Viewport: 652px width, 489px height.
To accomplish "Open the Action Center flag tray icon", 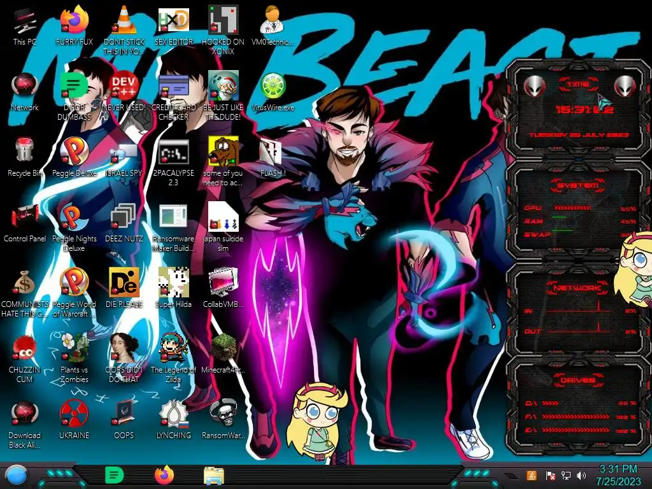I will click(x=550, y=475).
